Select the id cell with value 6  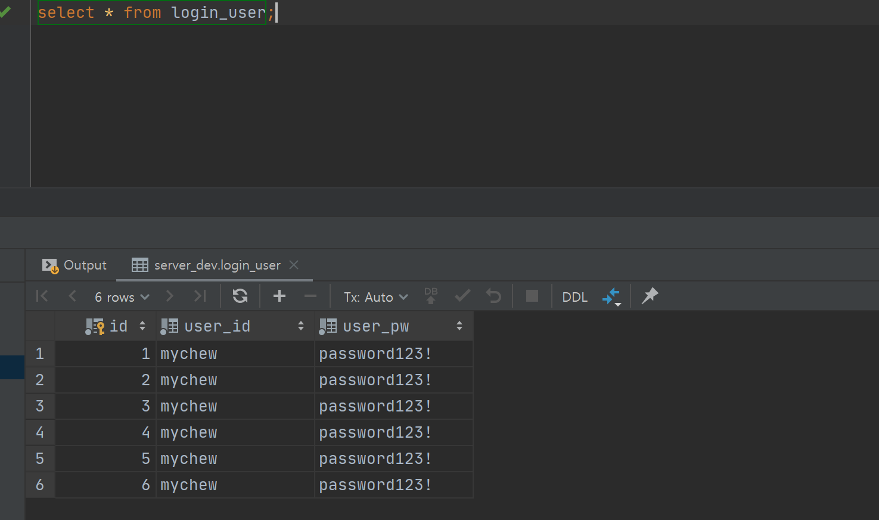(105, 485)
